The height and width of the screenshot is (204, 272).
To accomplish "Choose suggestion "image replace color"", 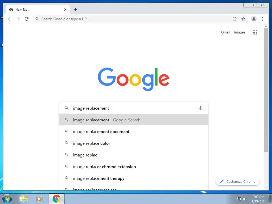I will 134,143.
